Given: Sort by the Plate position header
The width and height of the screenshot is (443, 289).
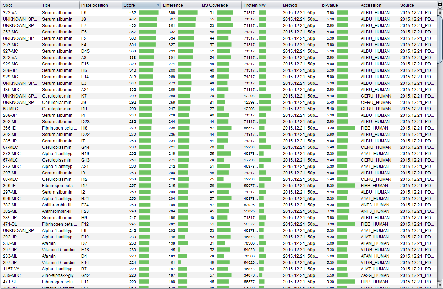Looking at the screenshot, I should coord(100,5).
